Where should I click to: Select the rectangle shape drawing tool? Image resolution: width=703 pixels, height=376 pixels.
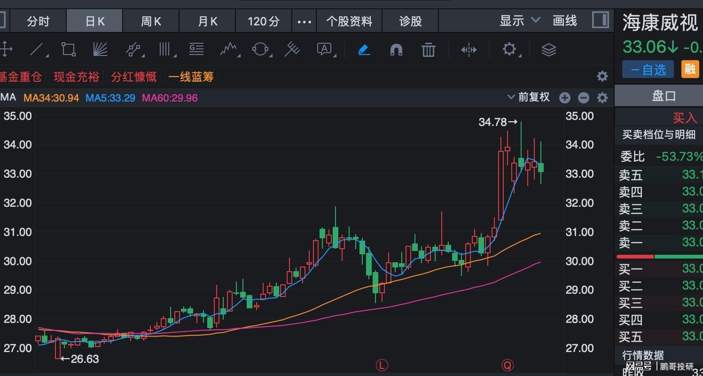pyautogui.click(x=69, y=49)
